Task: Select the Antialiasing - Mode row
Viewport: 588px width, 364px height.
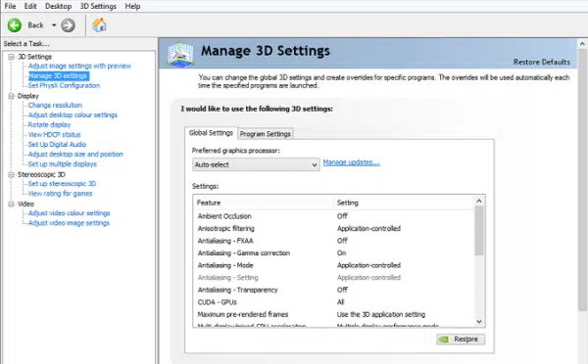Action: click(334, 265)
